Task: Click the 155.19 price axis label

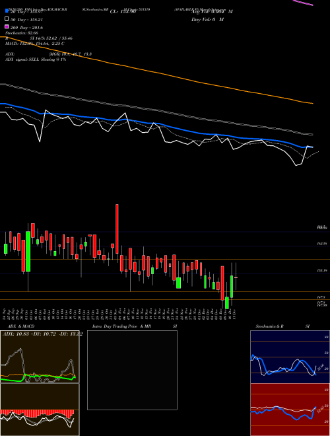Action: [x=322, y=271]
